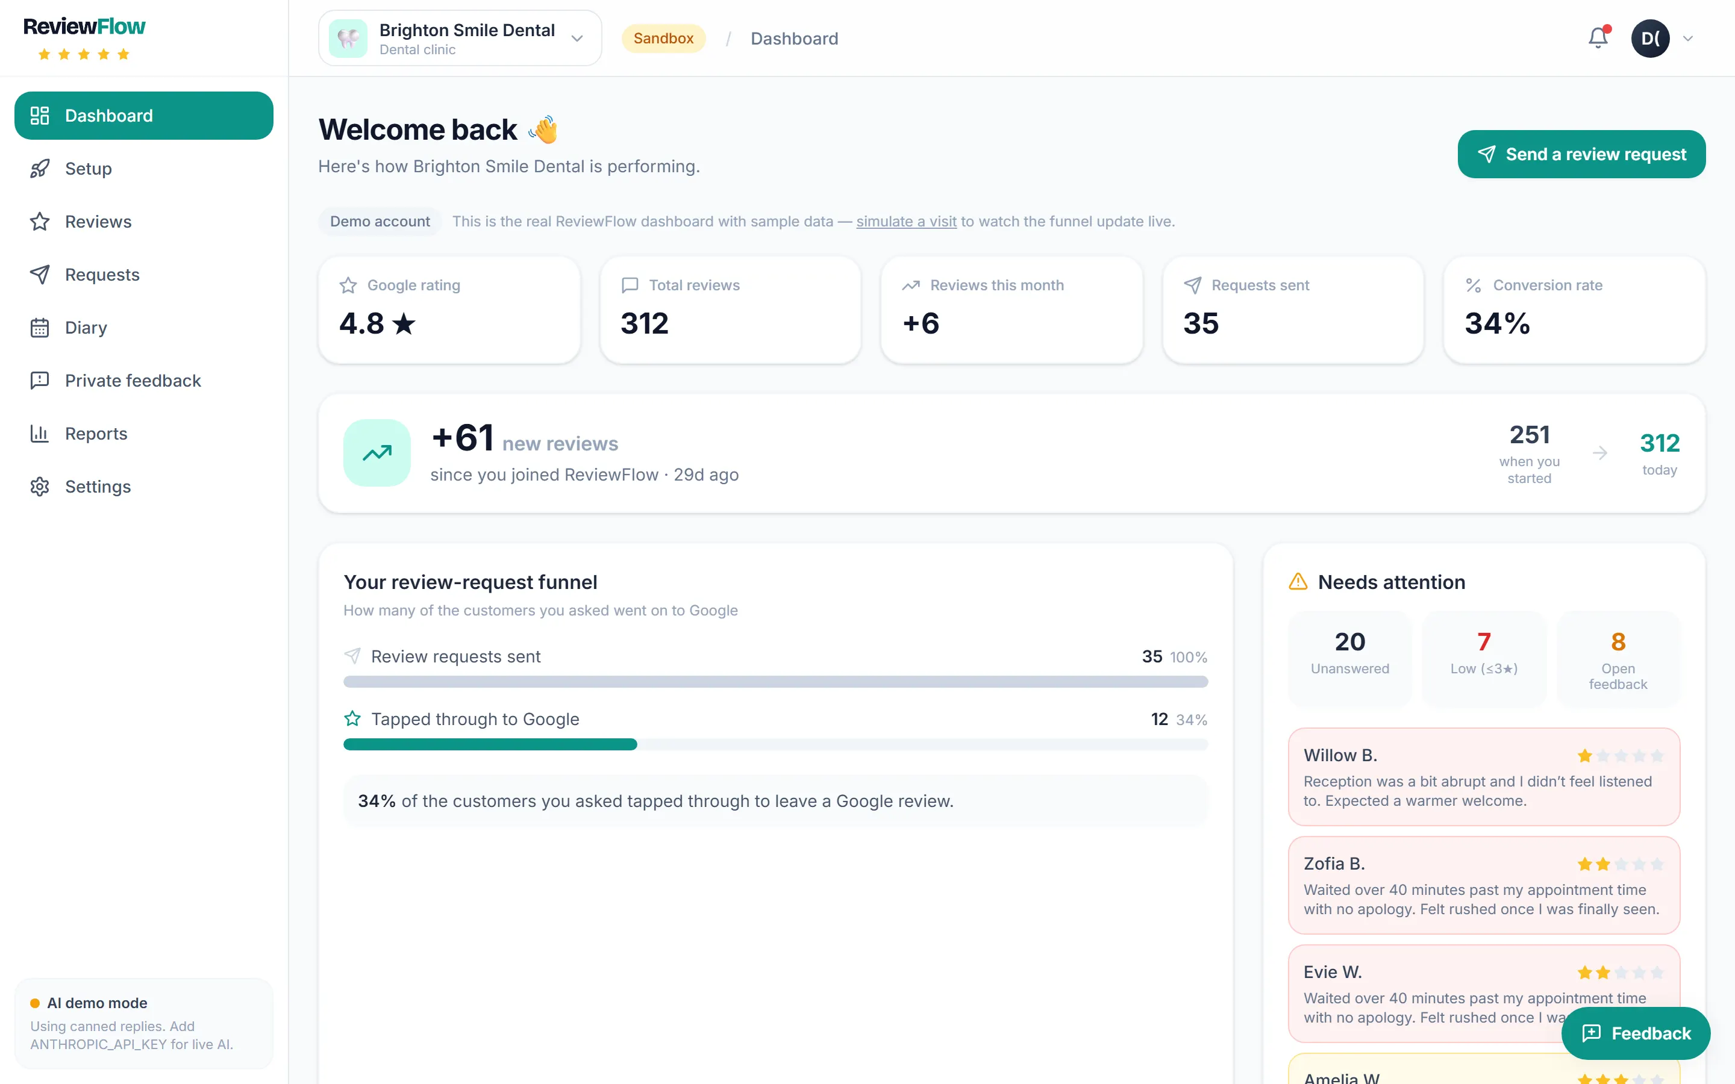Click the waving hand emoji
Viewport: 1735px width, 1084px height.
(543, 129)
